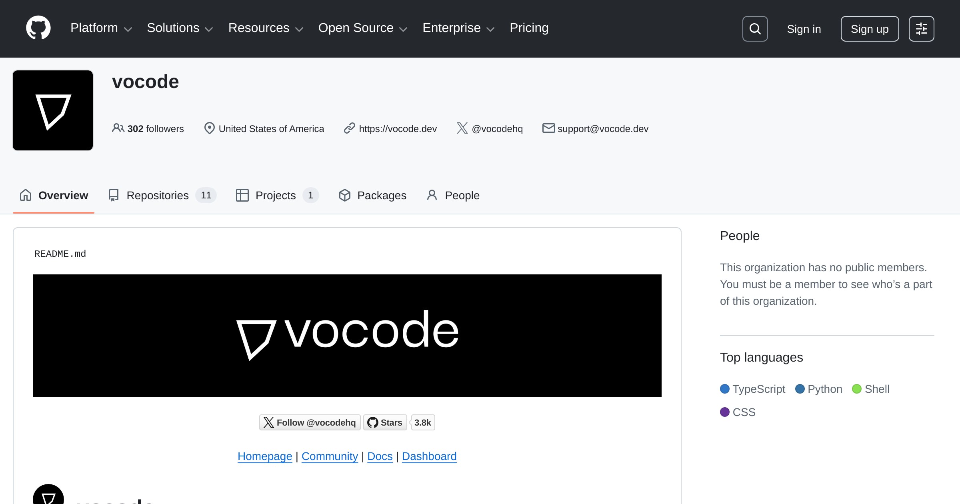Click the Sign up button
Image resolution: width=960 pixels, height=504 pixels.
(x=870, y=29)
